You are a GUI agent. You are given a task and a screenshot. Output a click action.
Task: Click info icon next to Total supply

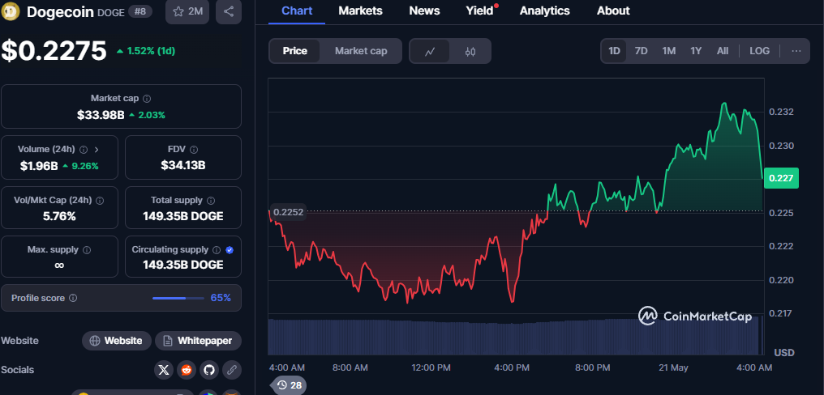click(x=211, y=201)
